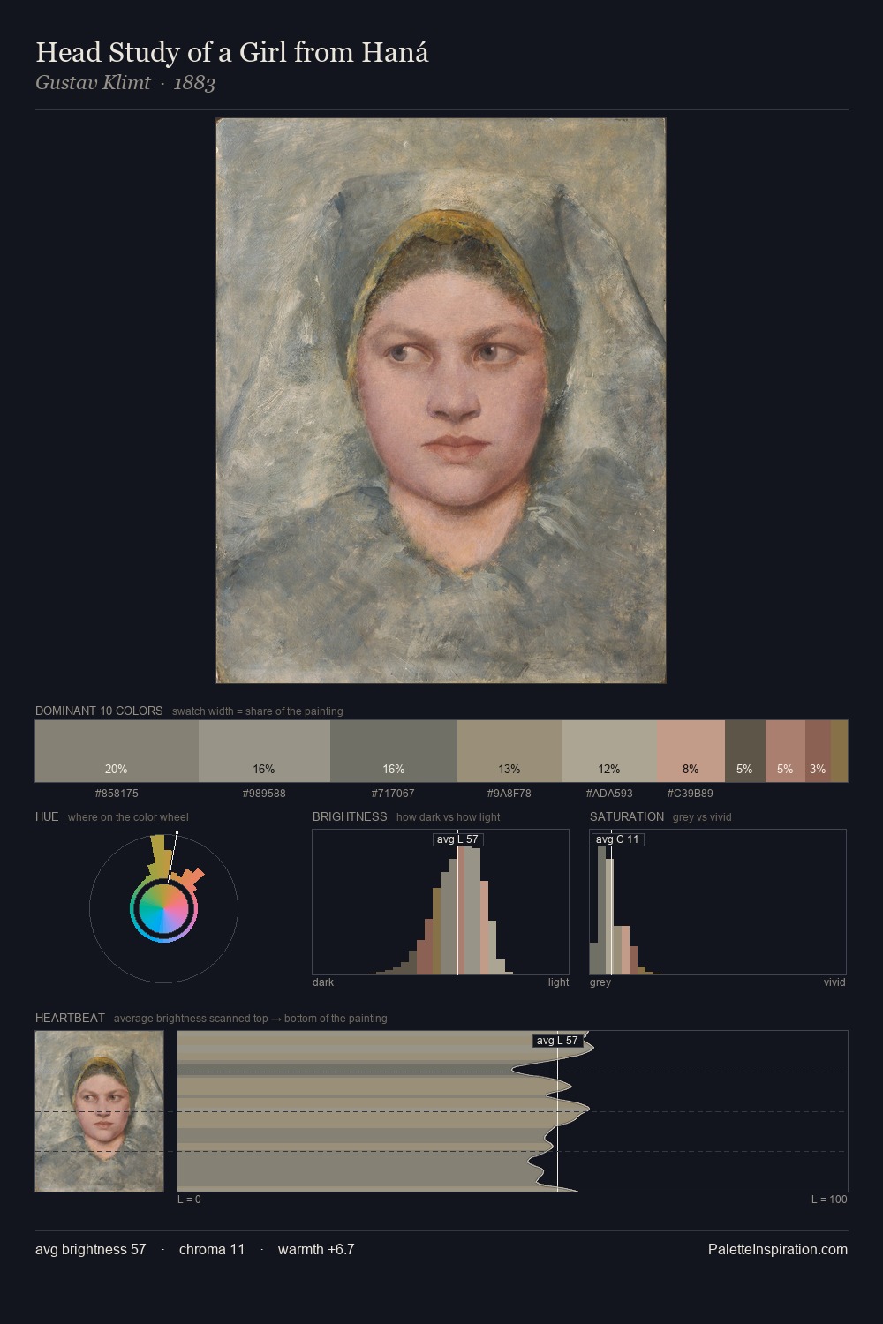Click the 'L = 0' label under Heartbeat chart
Viewport: 883px width, 1324px height.
(189, 1200)
